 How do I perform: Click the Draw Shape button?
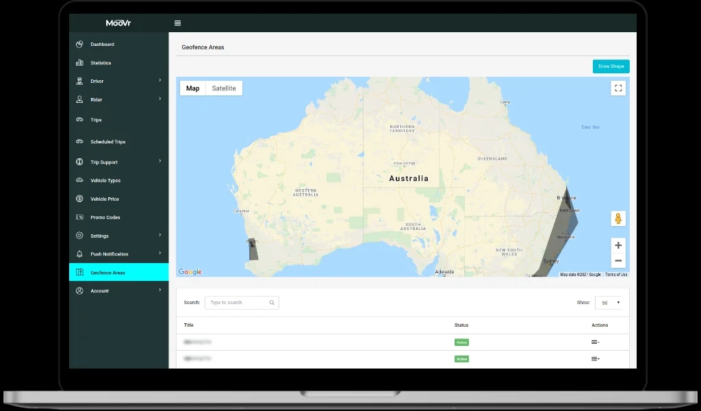[611, 66]
